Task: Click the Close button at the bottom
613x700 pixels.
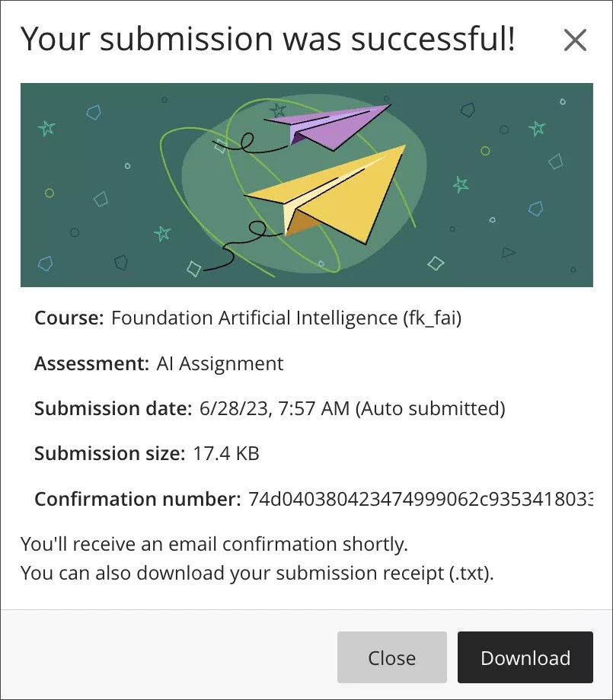Action: [x=392, y=657]
